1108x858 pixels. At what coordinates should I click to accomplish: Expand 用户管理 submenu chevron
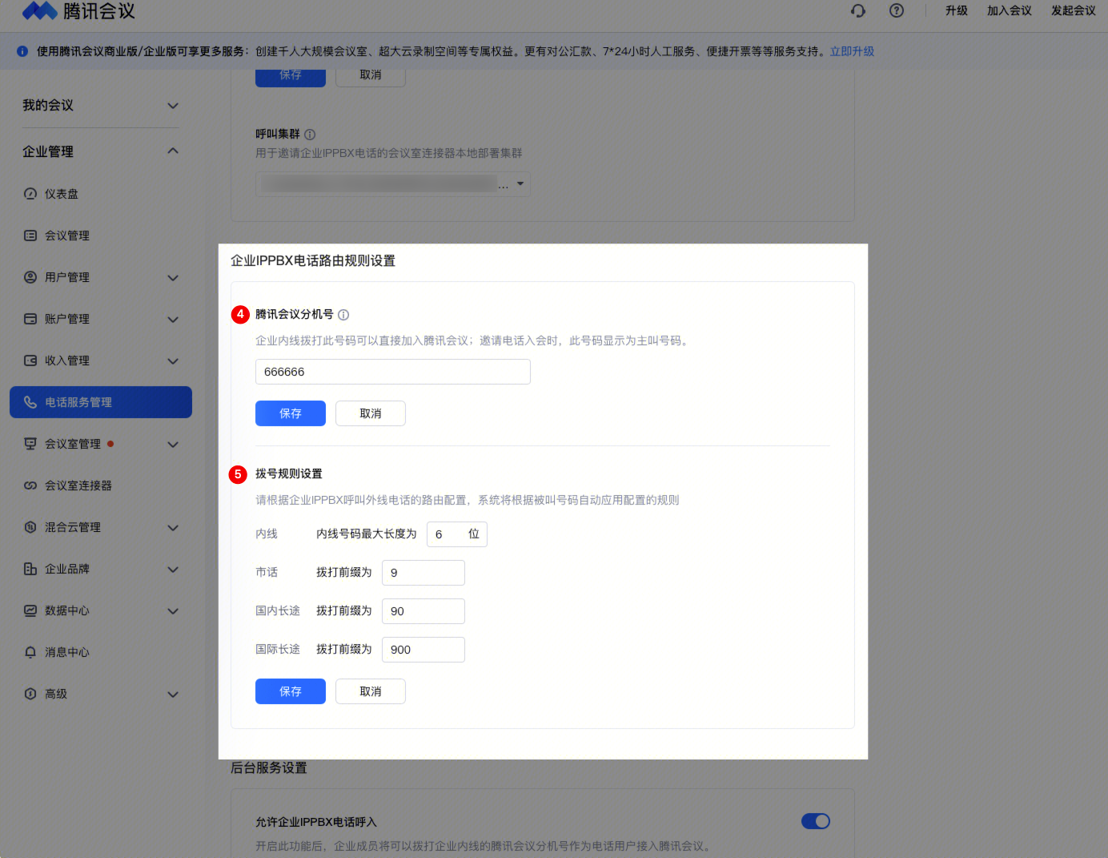173,278
